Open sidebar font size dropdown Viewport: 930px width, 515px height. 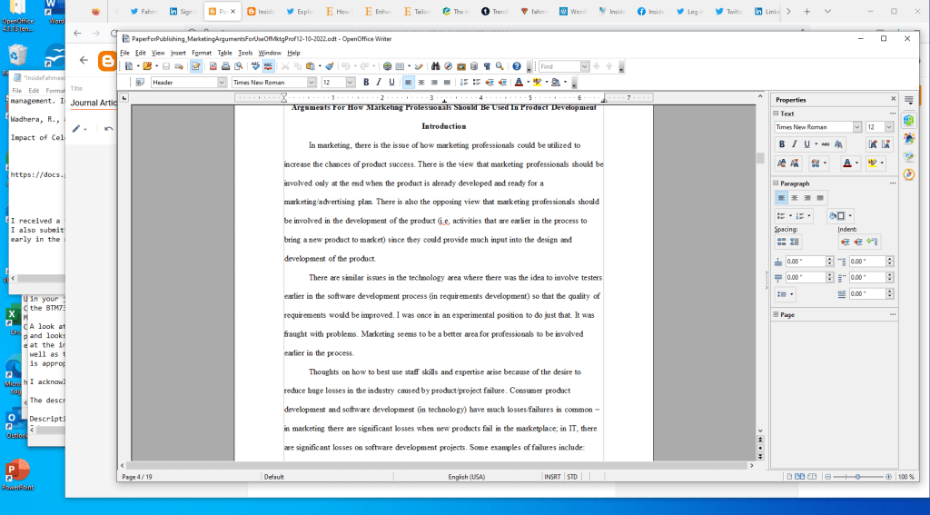(888, 127)
